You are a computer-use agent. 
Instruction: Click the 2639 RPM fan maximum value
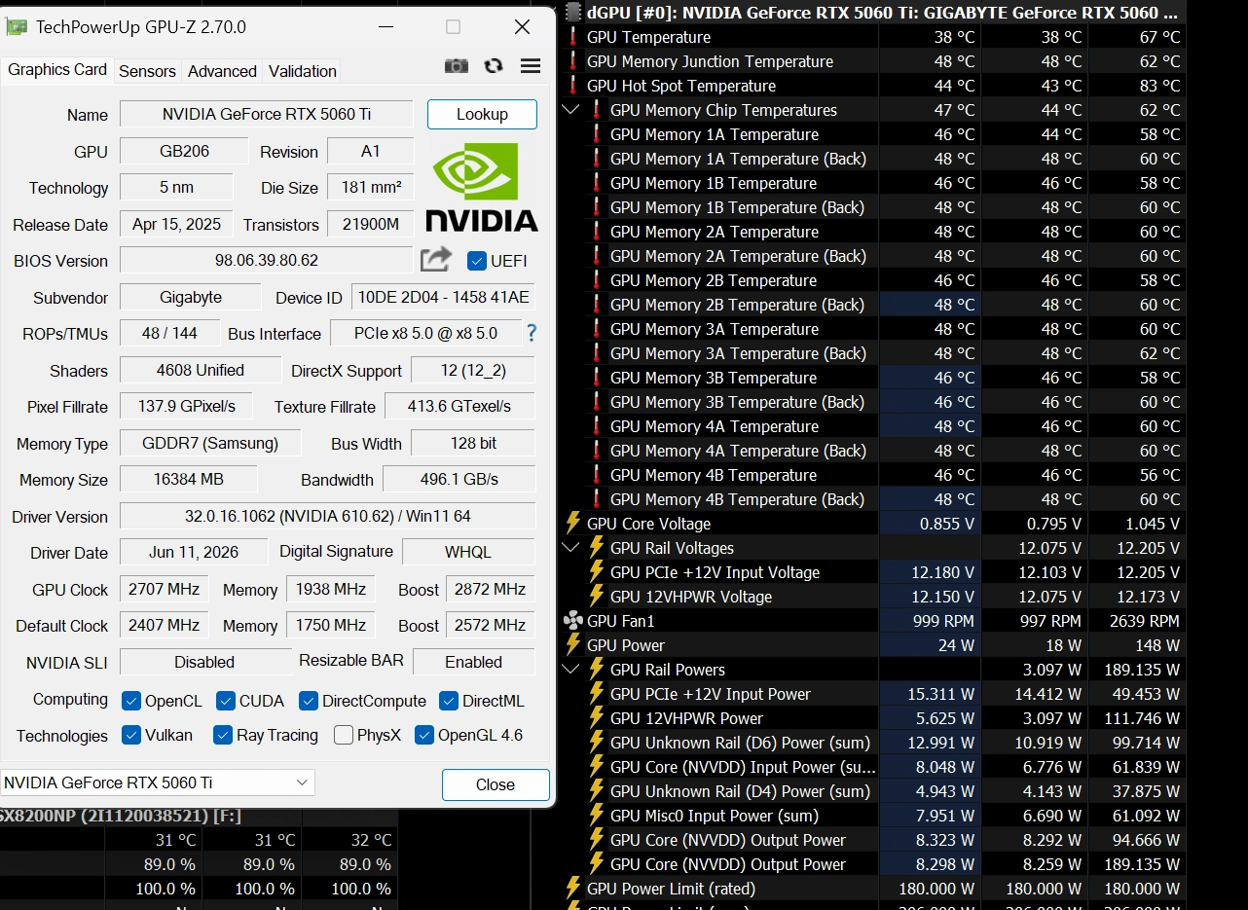(x=1144, y=621)
